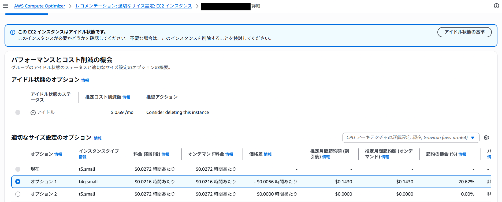Image resolution: width=502 pixels, height=202 pixels.
Task: Open 情報 link beside 節約の機会 (%)
Action: pos(462,154)
